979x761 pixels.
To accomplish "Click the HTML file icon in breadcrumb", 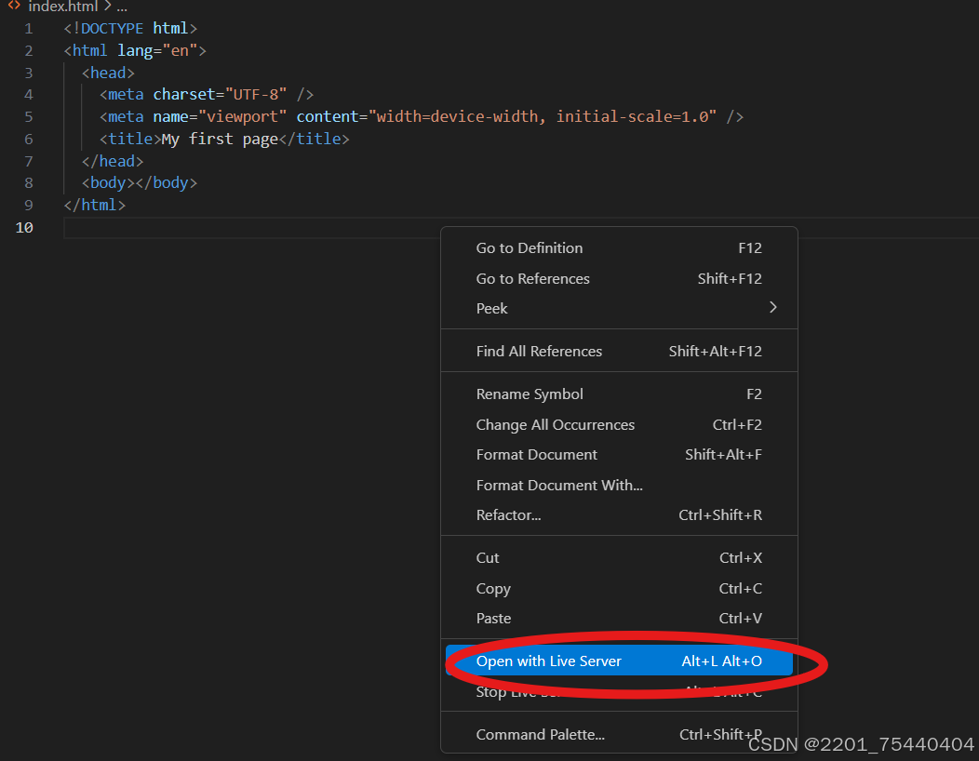I will 14,6.
